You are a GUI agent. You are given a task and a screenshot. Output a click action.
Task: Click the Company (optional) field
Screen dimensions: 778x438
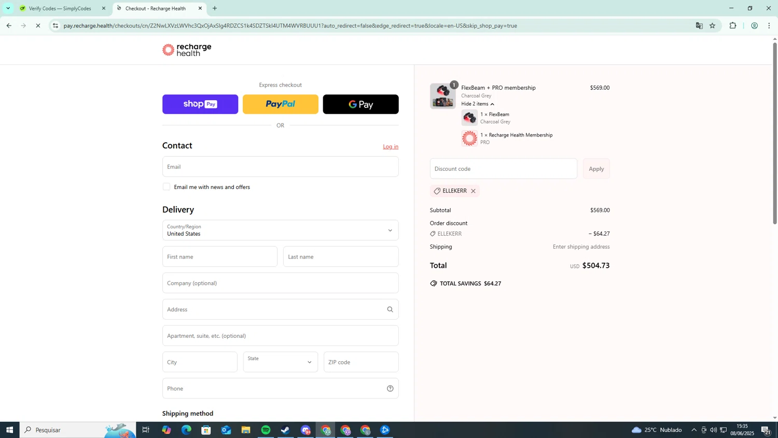tap(281, 283)
